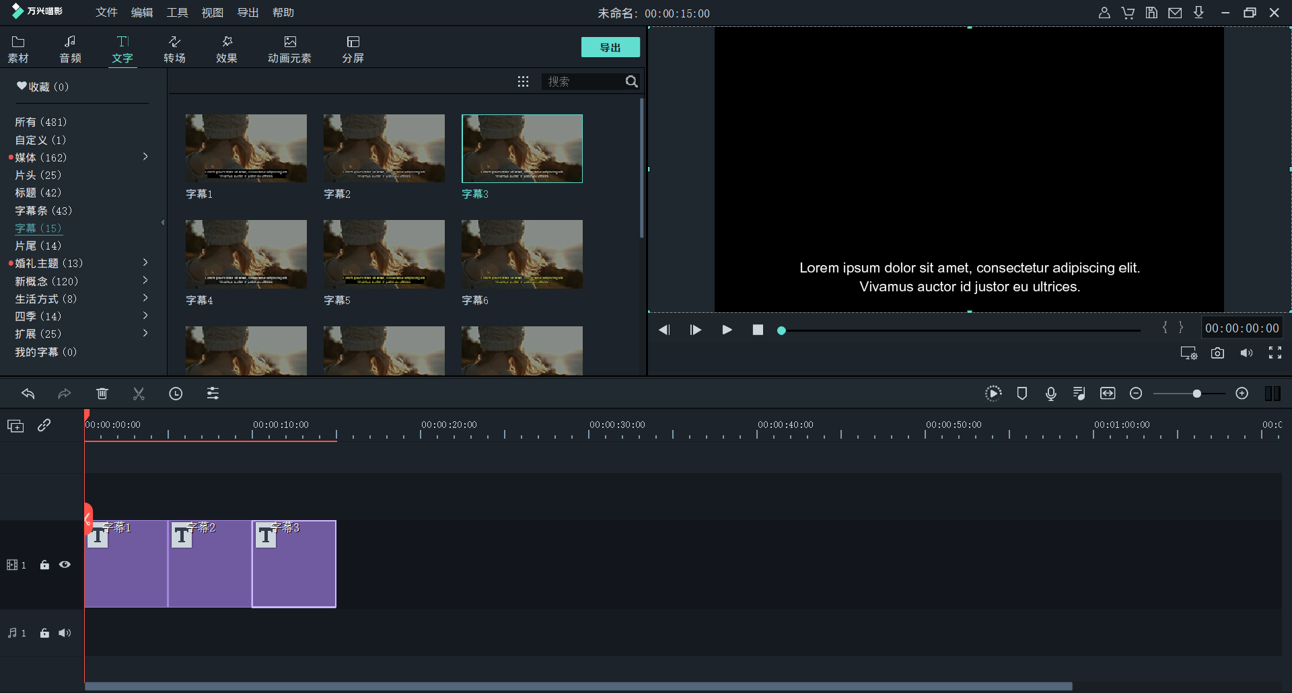
Task: Expand the 媒体 (162) category
Action: [x=145, y=157]
